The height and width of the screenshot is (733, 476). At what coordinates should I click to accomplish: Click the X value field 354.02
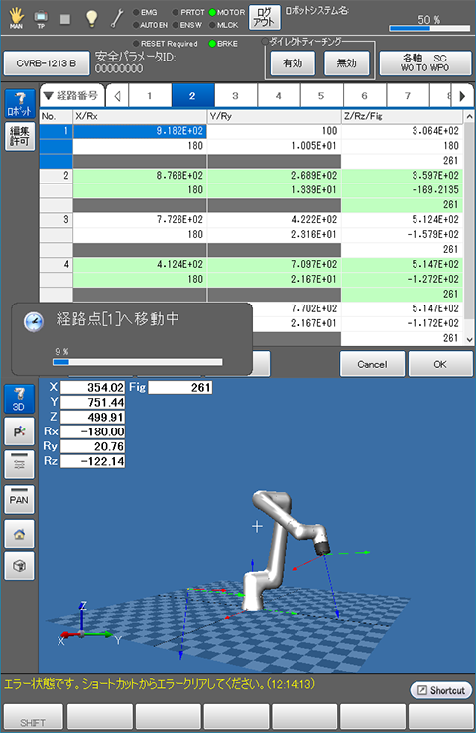(92, 387)
